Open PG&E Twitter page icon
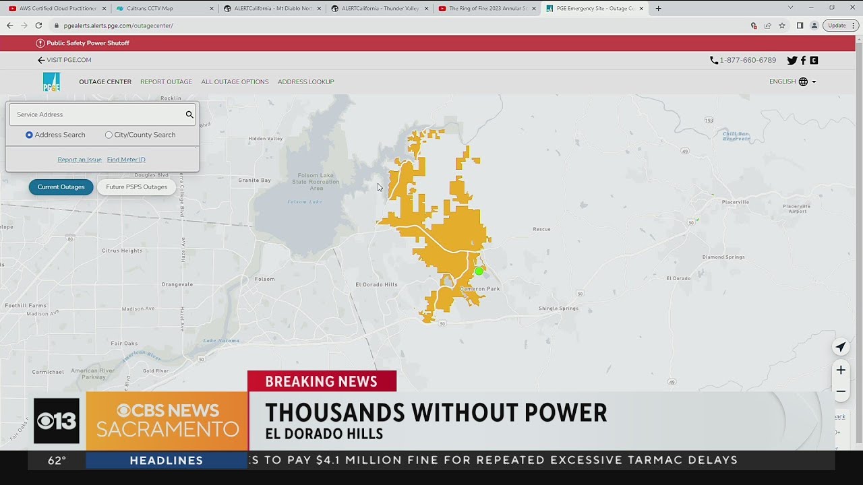The image size is (863, 485). pyautogui.click(x=792, y=60)
